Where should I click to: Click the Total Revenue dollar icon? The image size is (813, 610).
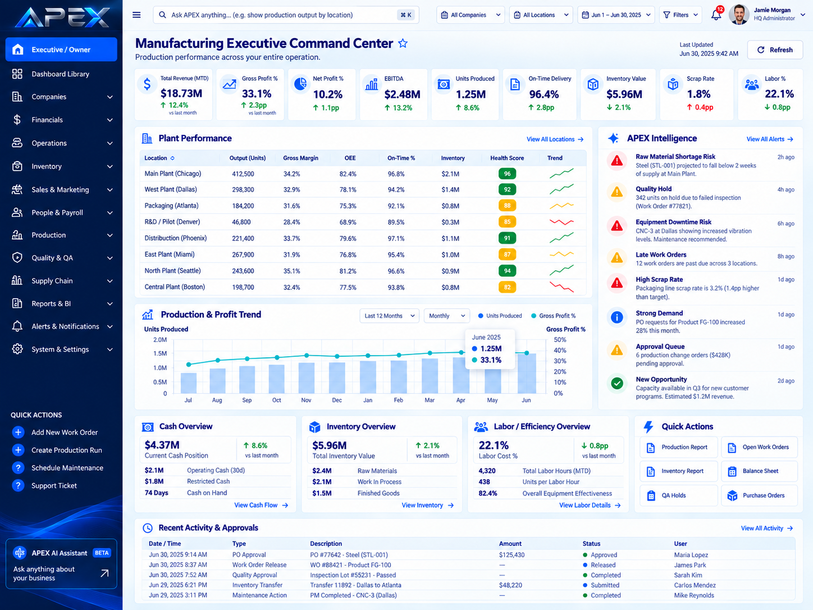147,84
